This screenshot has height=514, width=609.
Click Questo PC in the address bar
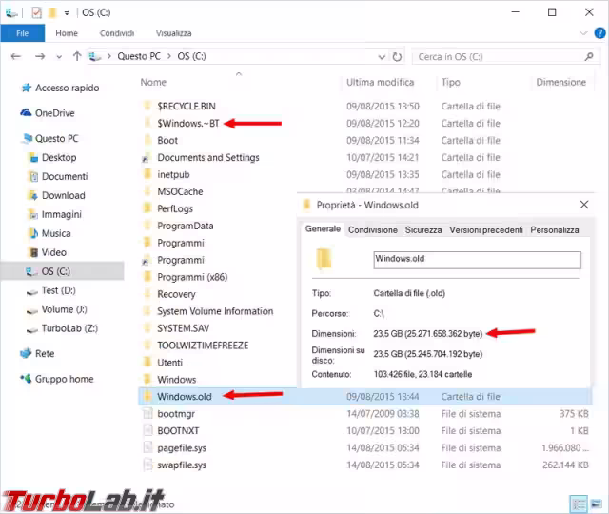pos(139,56)
